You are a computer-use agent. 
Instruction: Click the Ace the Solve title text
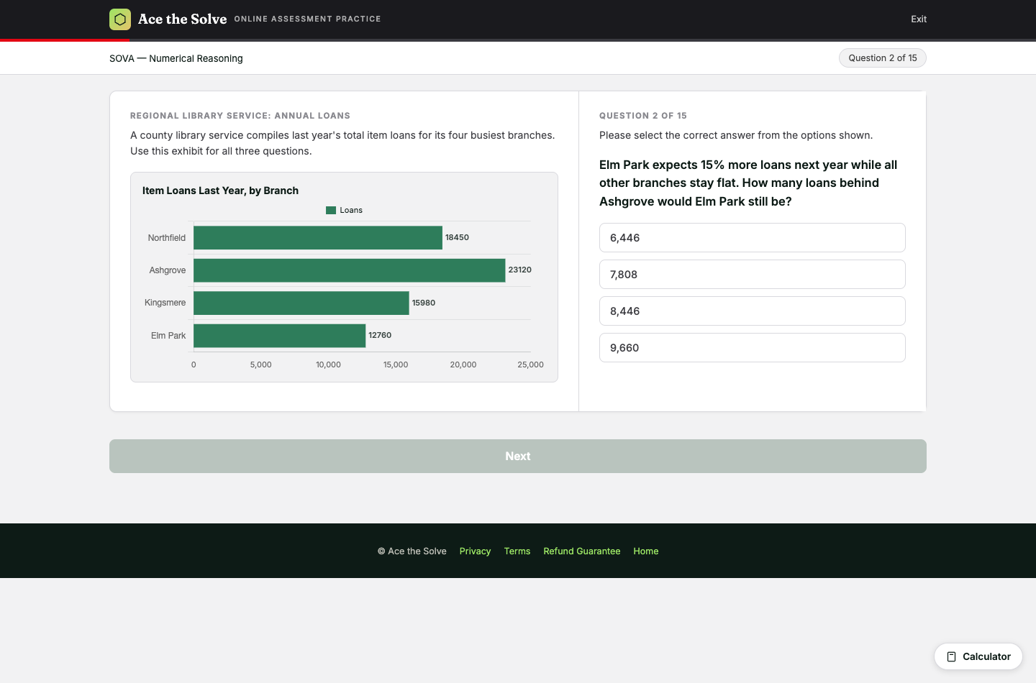182,19
